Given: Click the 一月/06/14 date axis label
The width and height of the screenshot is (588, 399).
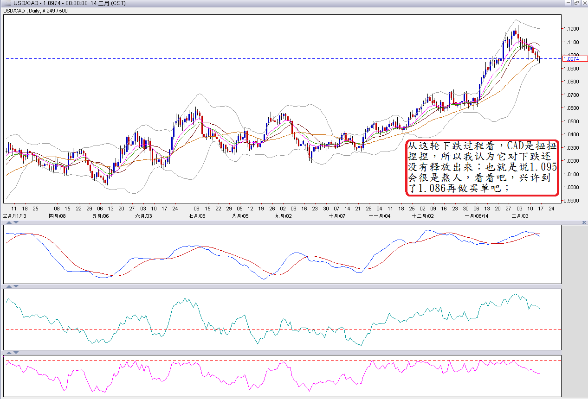Looking at the screenshot, I should 476,216.
